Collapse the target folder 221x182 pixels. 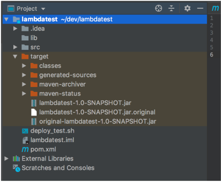tap(15, 57)
